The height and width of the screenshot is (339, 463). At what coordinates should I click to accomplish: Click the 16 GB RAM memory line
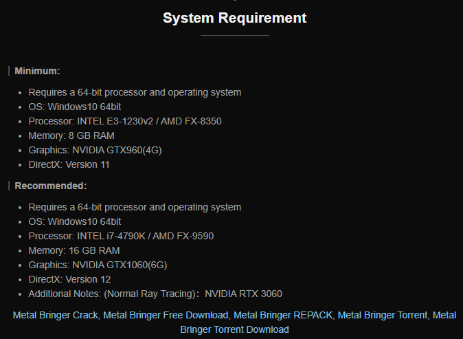click(74, 250)
